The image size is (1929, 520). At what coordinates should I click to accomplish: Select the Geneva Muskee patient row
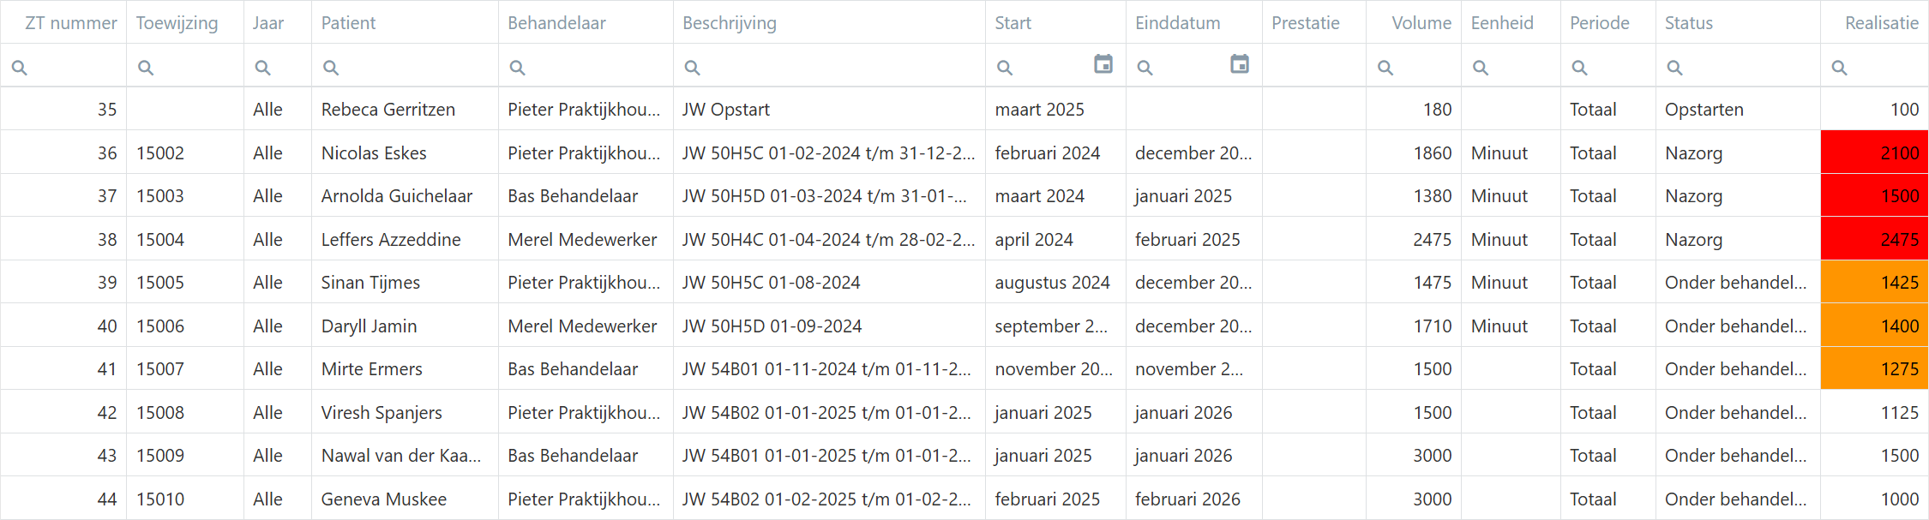click(383, 499)
